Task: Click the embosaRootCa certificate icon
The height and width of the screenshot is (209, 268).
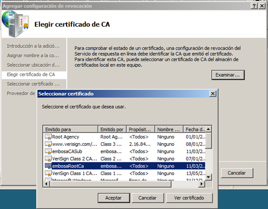Action: click(48, 166)
